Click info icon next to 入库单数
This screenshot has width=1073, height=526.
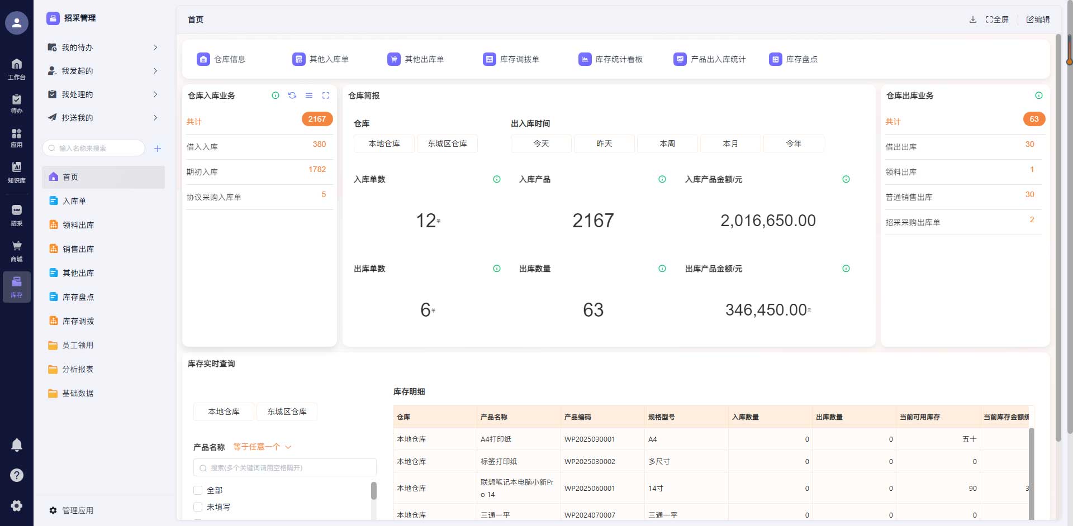497,179
